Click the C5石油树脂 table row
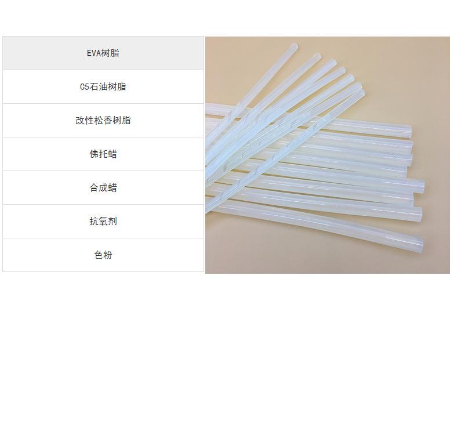This screenshot has width=458, height=435. click(x=103, y=87)
